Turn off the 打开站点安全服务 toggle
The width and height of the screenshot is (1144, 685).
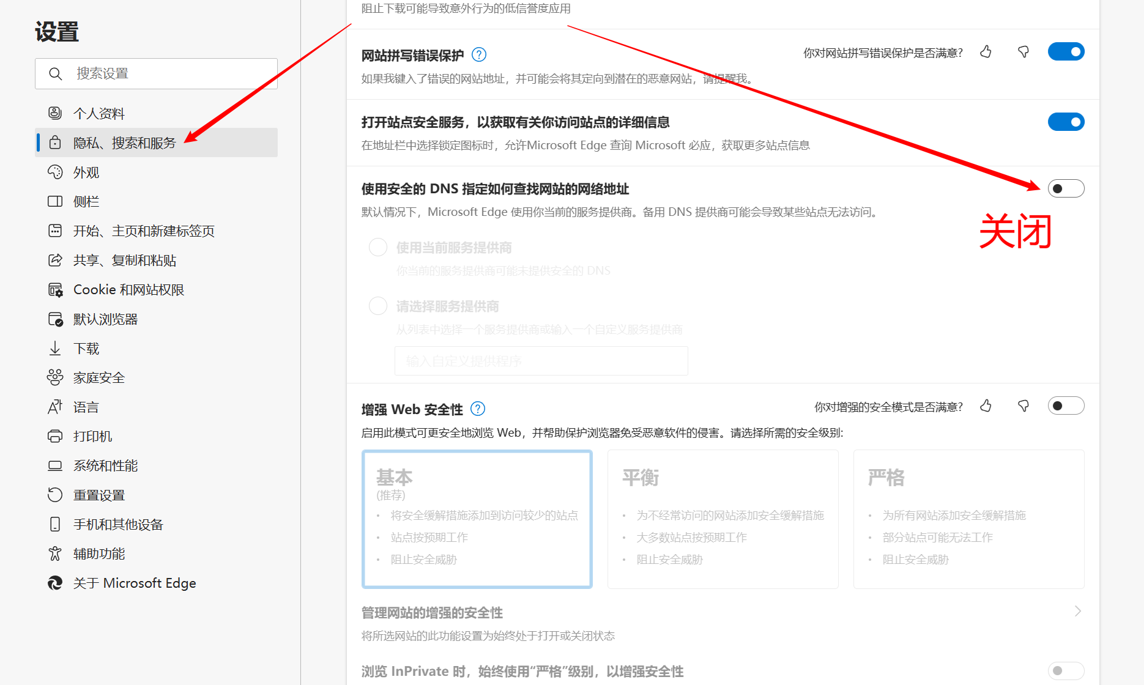1066,122
